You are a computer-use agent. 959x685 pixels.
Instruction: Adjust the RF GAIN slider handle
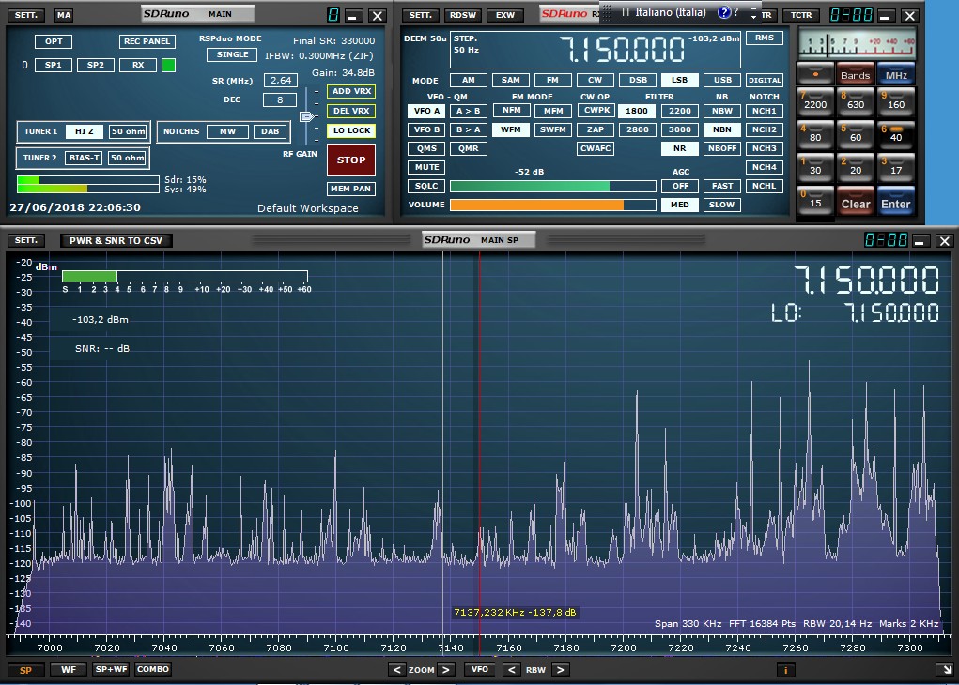306,116
